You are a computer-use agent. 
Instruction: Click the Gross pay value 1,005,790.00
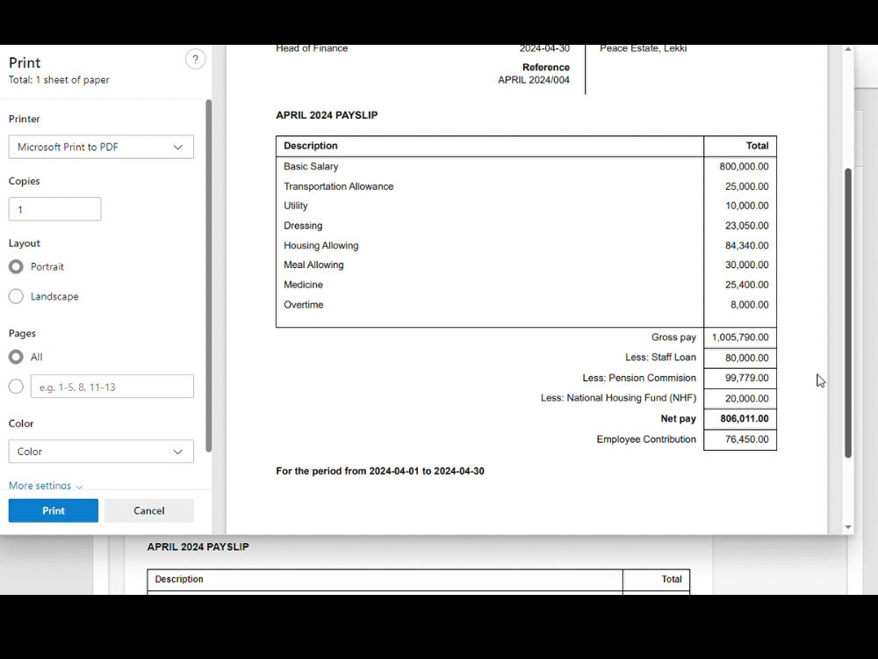(x=739, y=337)
